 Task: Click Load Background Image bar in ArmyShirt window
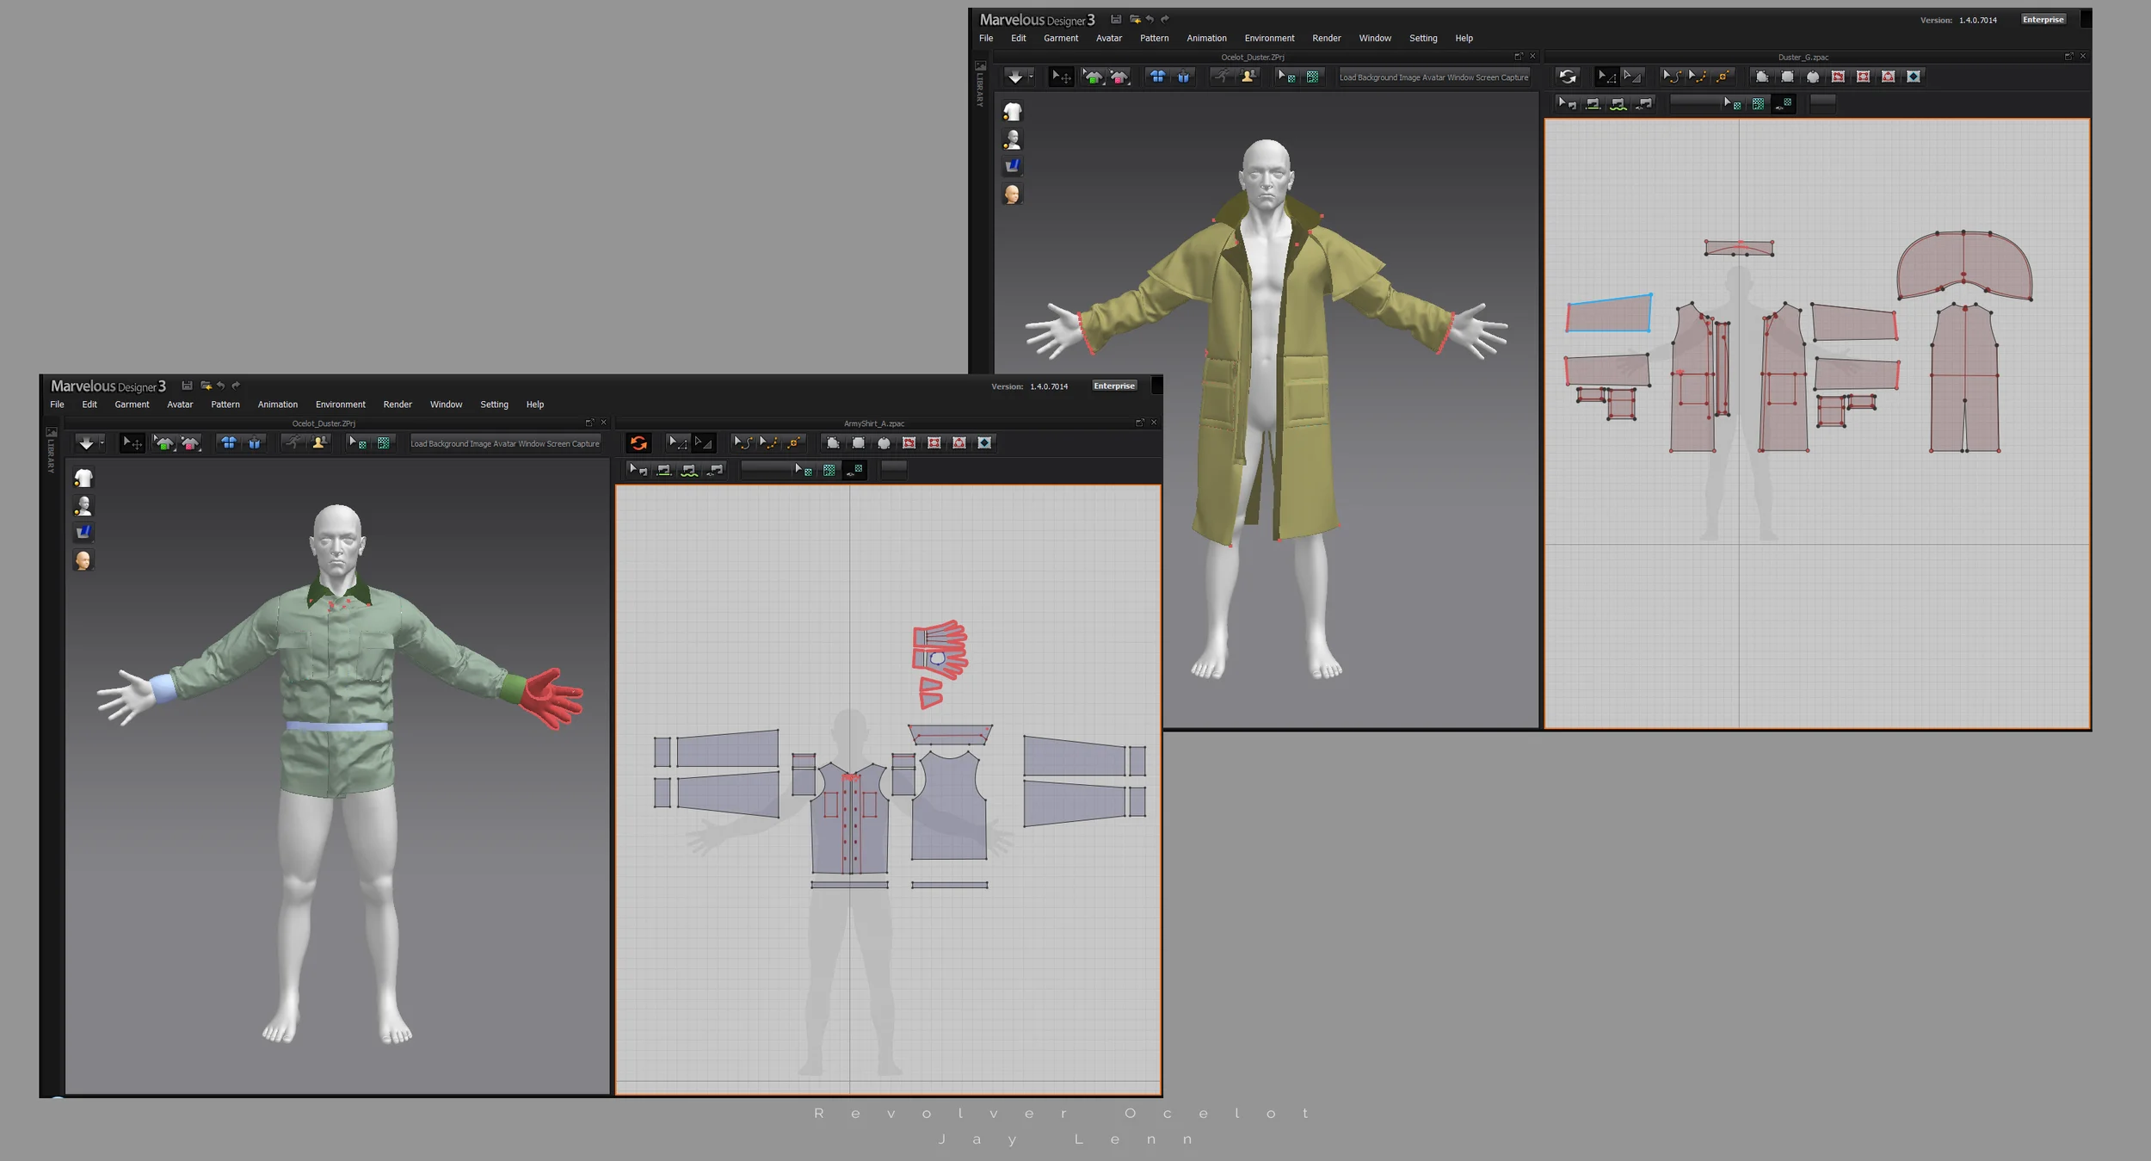pos(505,443)
